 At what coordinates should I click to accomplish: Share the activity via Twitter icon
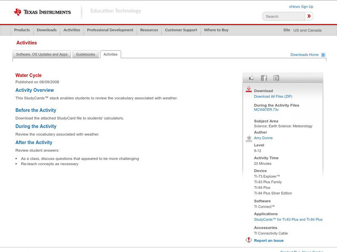coord(276,78)
